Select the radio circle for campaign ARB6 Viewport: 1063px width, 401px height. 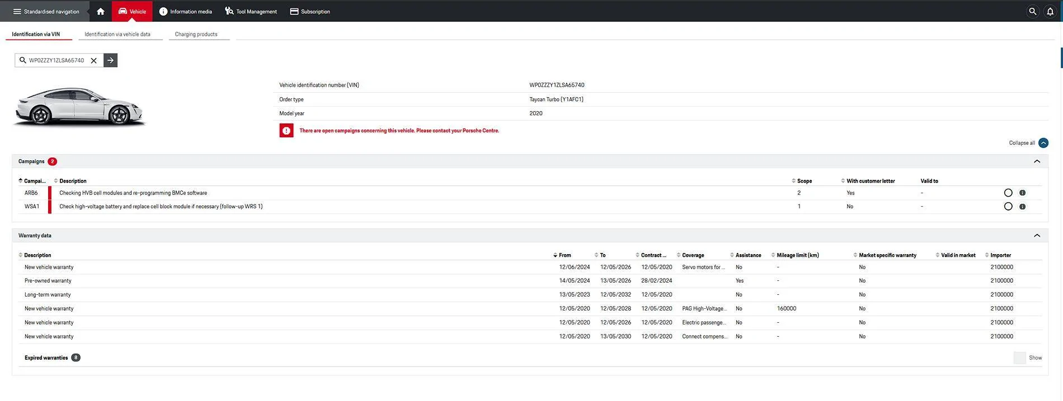tap(1008, 193)
